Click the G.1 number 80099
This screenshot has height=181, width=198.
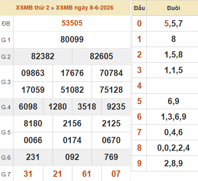click(x=72, y=39)
